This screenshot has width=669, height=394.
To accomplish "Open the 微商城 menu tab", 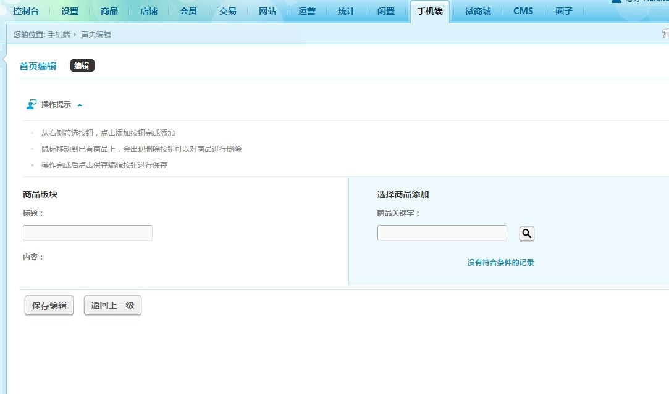I will (478, 12).
